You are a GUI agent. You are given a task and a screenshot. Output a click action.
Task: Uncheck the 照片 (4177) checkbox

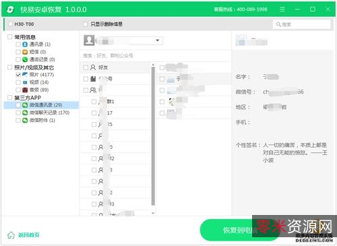coord(18,75)
